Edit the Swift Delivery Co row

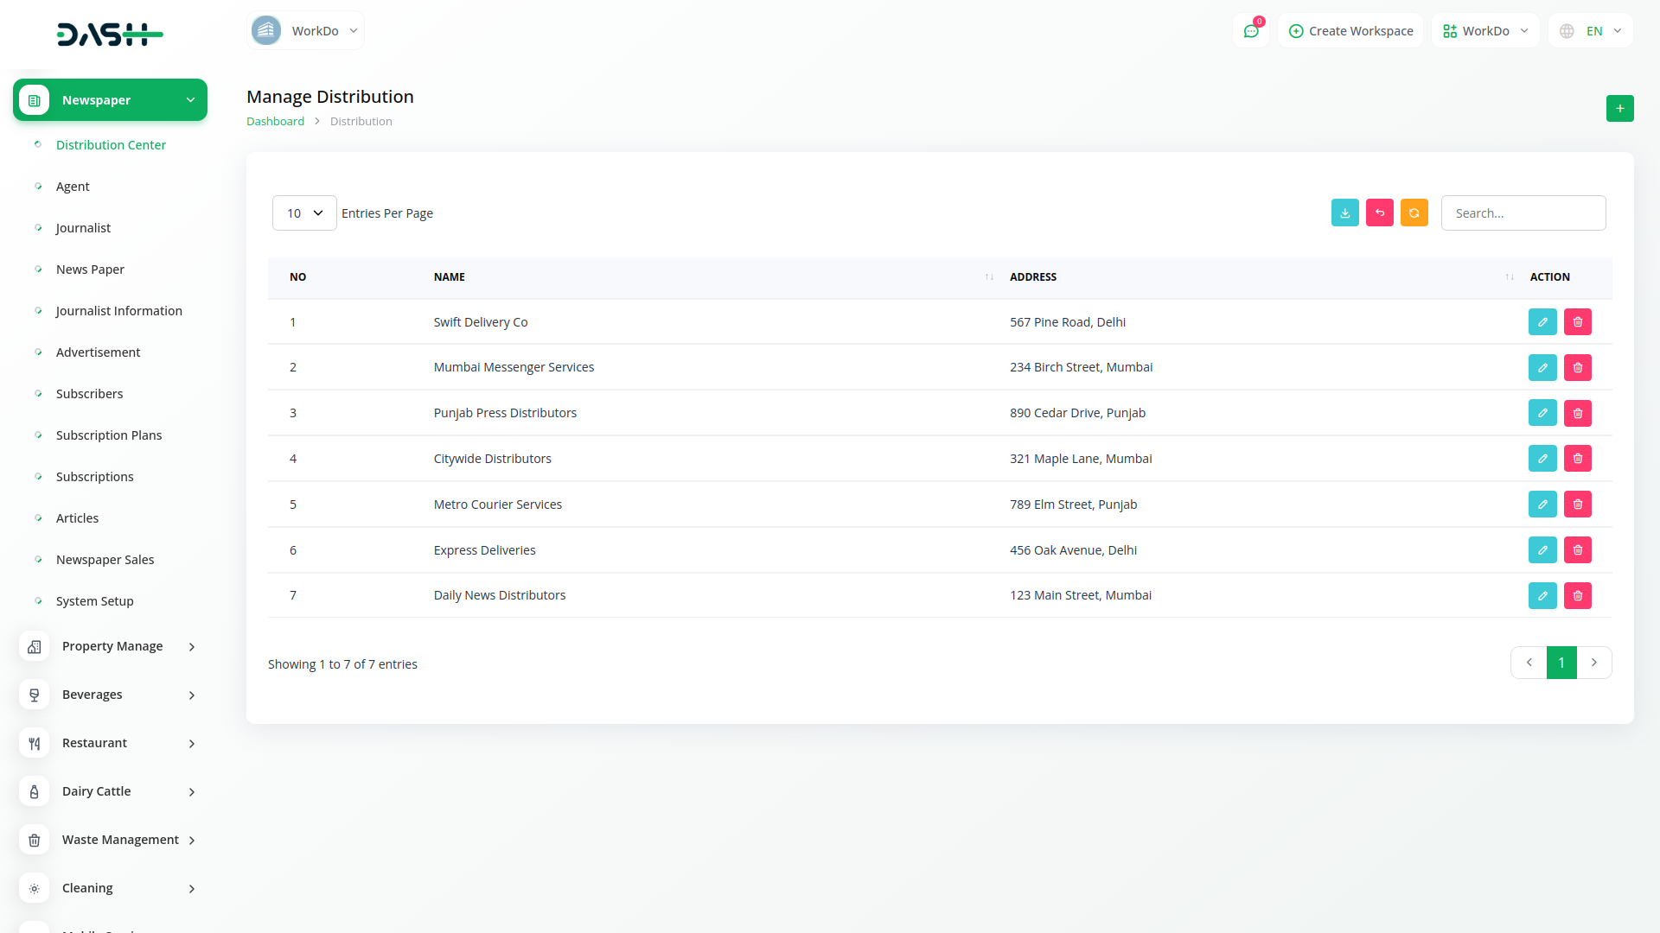(x=1542, y=321)
